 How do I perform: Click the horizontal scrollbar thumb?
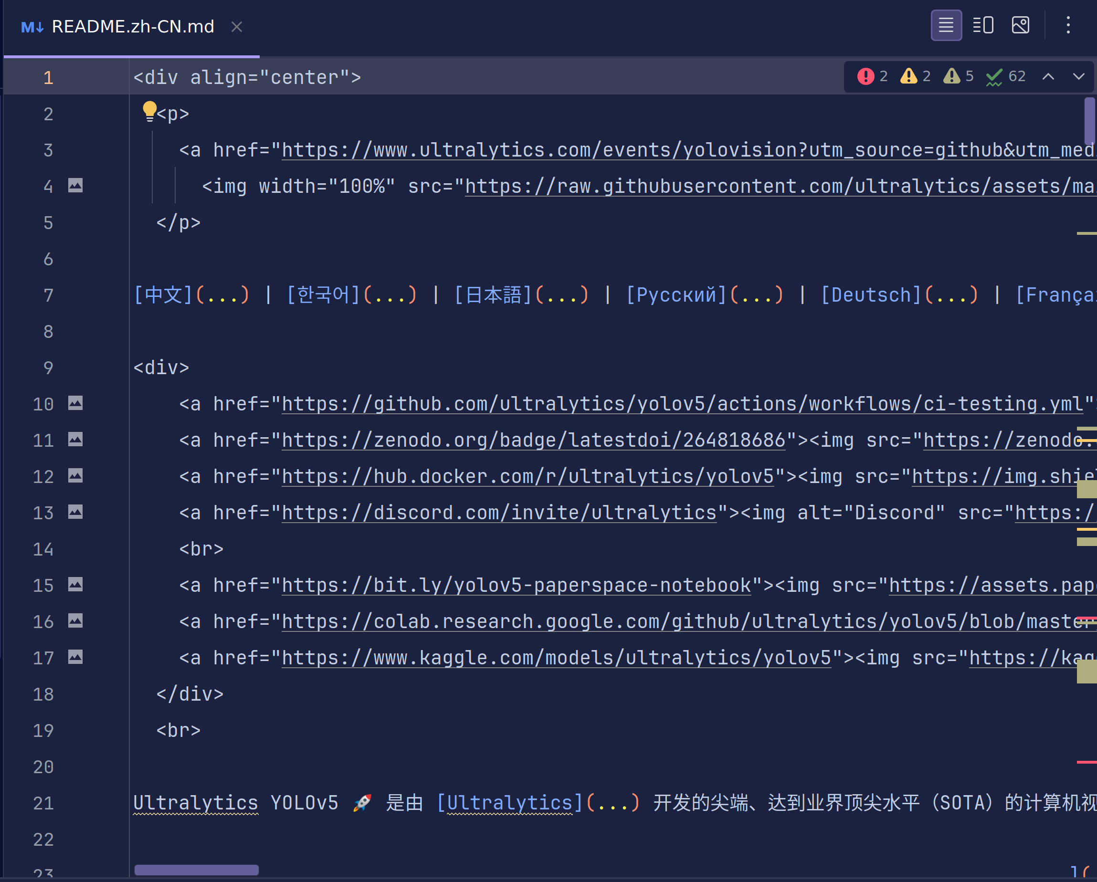196,870
